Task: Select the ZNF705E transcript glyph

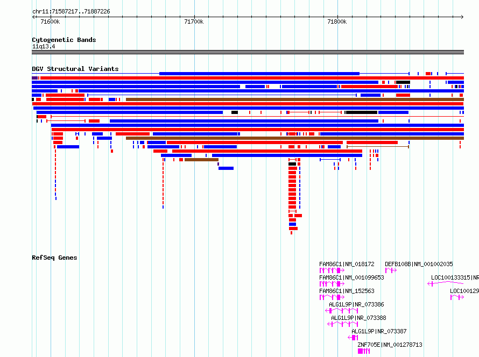Action: [364, 351]
